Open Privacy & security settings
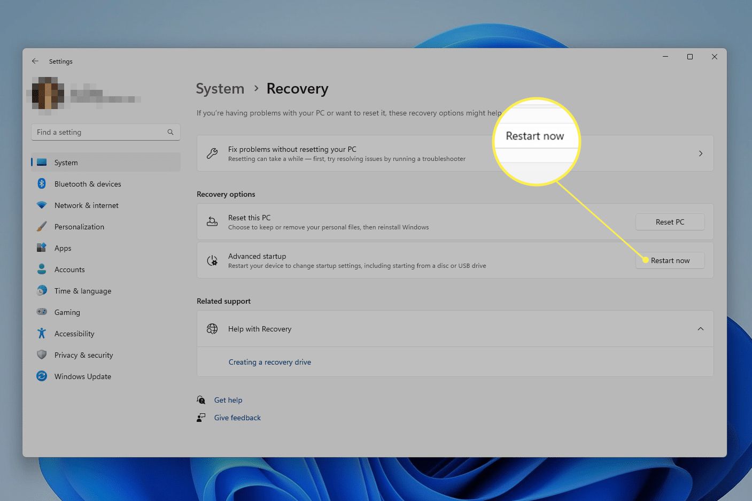The width and height of the screenshot is (752, 501). pos(106,355)
